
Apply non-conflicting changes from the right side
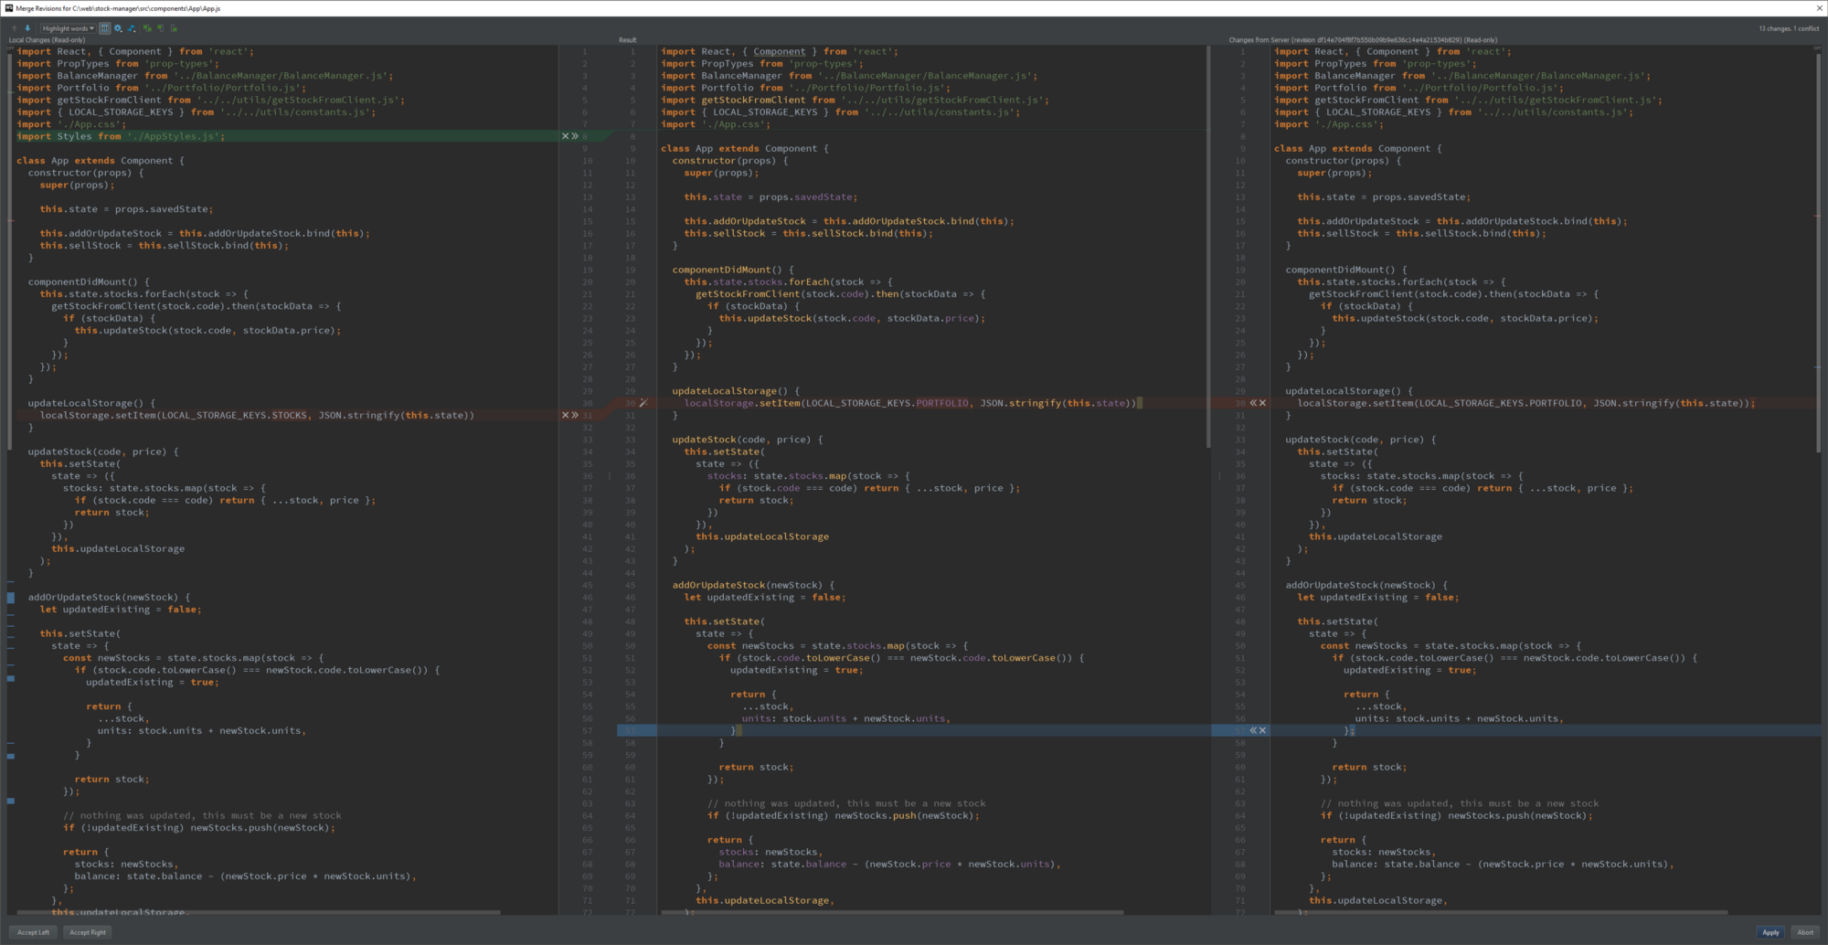tap(174, 28)
